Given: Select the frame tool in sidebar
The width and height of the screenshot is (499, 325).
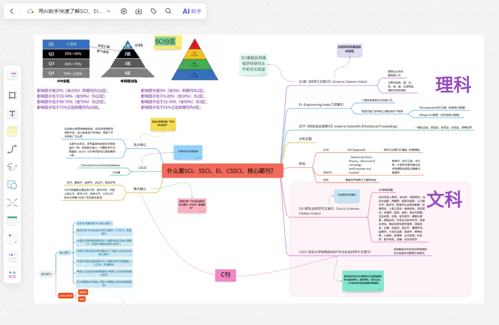Looking at the screenshot, I should coord(12,95).
